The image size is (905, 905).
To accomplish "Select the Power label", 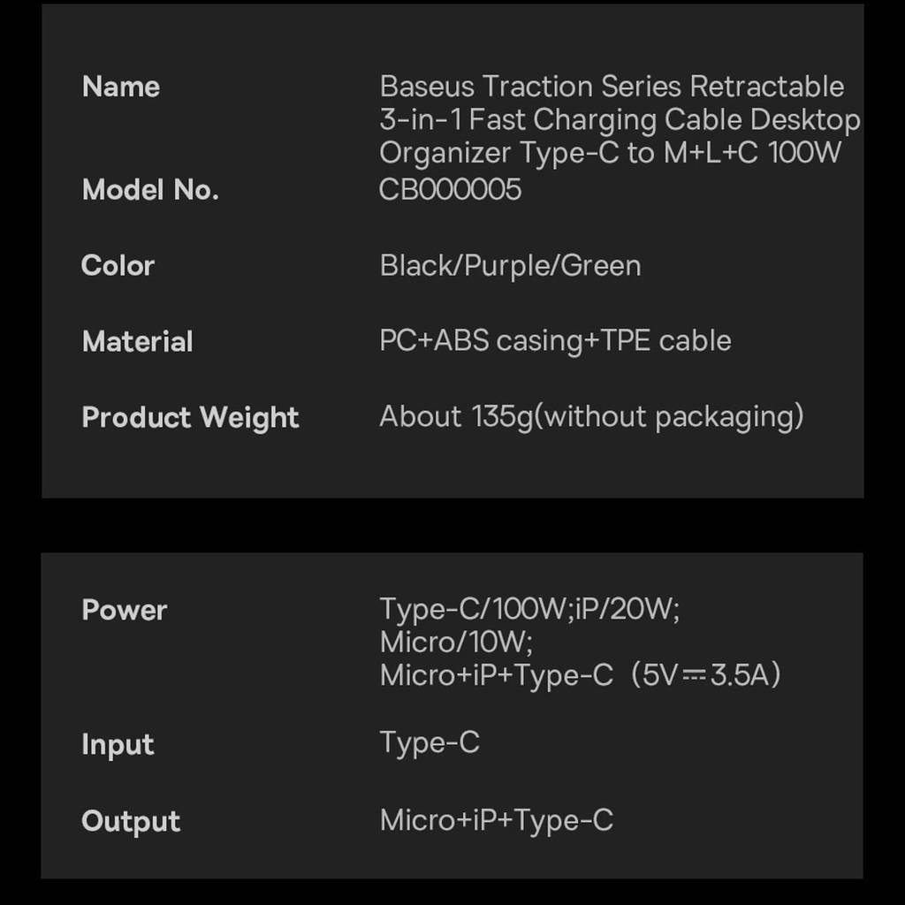I will point(124,610).
